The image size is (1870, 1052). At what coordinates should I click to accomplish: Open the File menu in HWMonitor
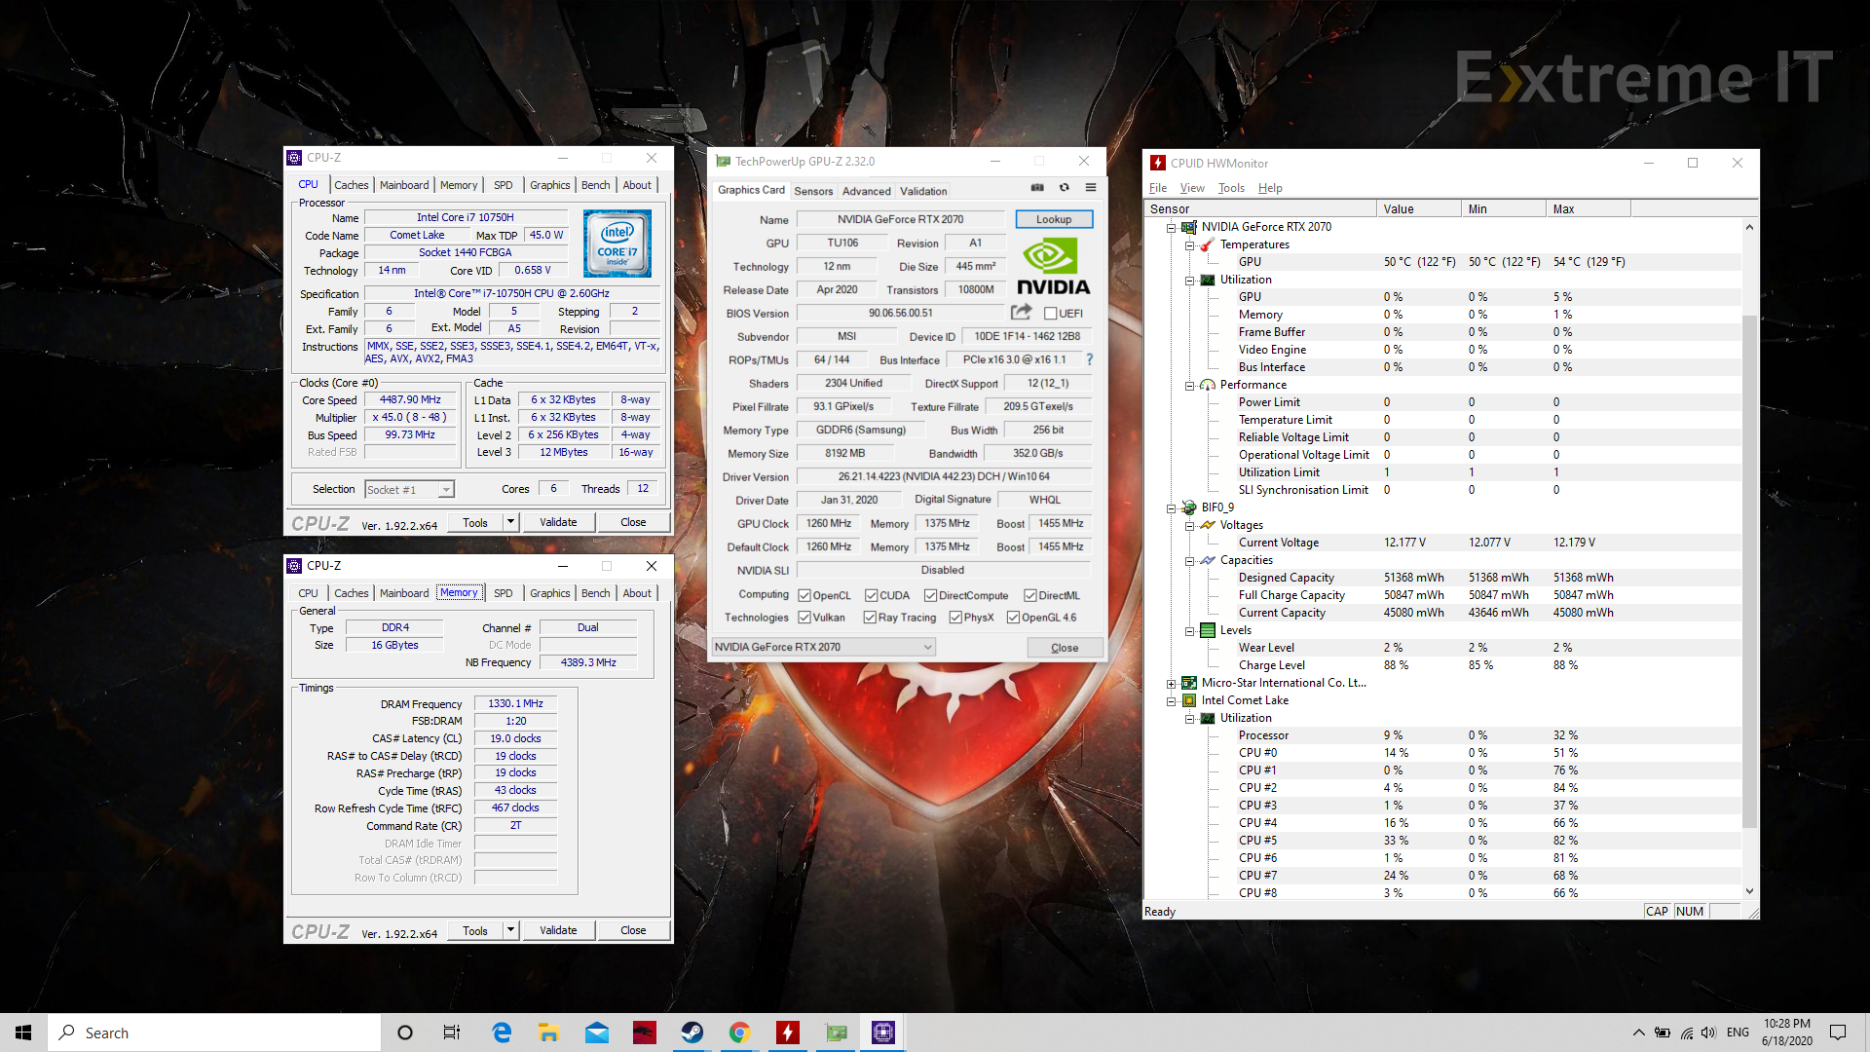coord(1158,188)
